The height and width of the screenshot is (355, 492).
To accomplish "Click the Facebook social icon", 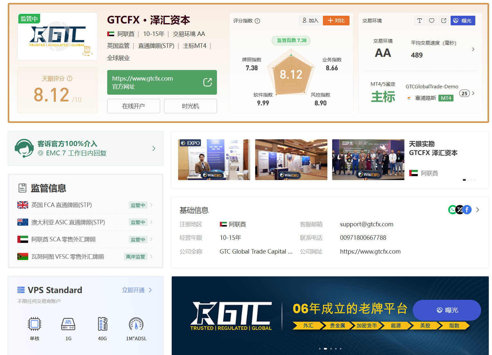I will pos(467,210).
